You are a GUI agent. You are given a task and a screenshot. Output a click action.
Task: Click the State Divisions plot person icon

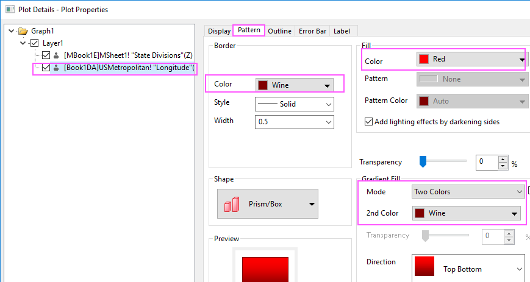coord(56,55)
